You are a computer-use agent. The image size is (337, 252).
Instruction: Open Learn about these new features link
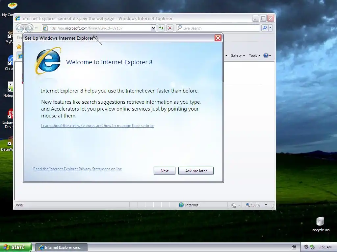pyautogui.click(x=97, y=126)
